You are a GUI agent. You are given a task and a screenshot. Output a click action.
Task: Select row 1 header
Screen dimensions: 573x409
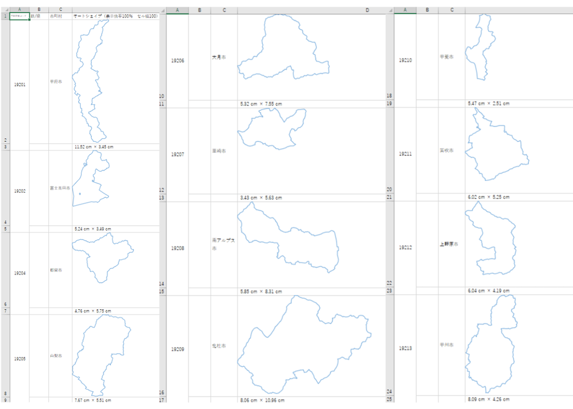tap(5, 16)
